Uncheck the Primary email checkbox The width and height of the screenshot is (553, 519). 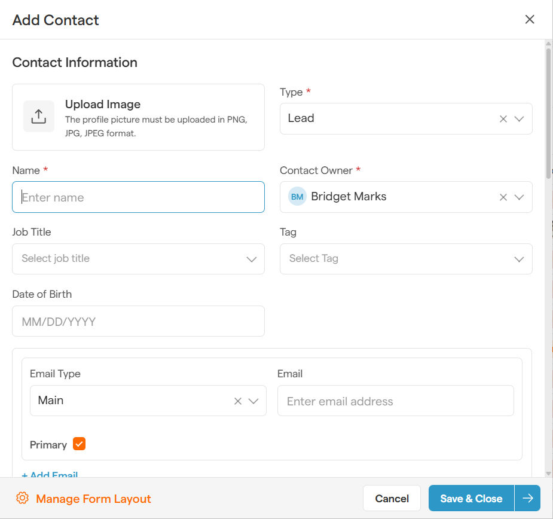[79, 444]
